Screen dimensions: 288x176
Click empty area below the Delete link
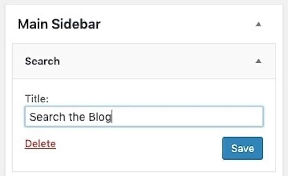(40, 161)
